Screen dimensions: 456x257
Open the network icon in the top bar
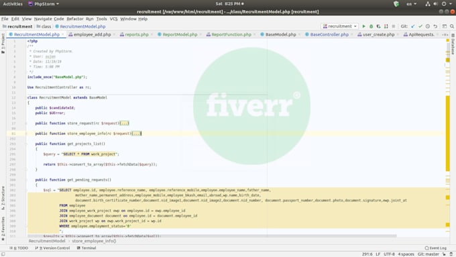point(428,4)
